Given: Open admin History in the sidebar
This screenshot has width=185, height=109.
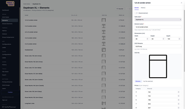Looking at the screenshot, I should click(x=4, y=65).
